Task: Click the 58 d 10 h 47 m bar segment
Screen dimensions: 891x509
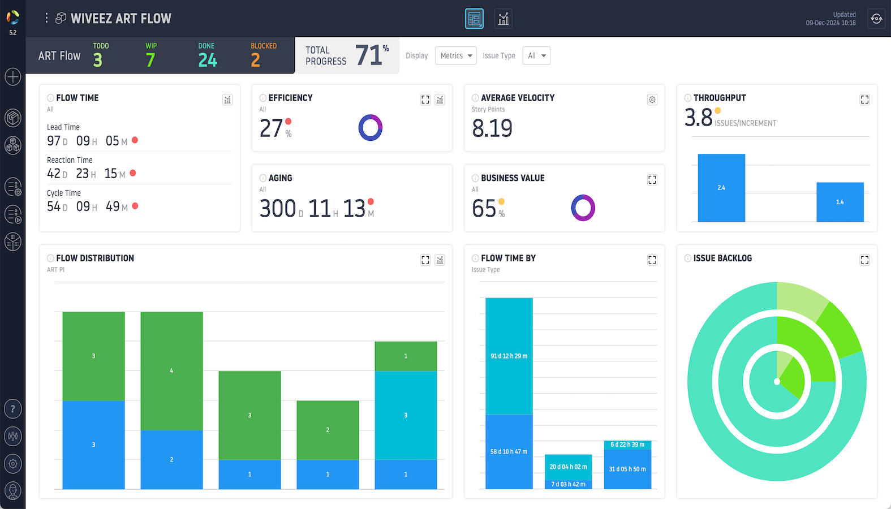Action: click(509, 452)
